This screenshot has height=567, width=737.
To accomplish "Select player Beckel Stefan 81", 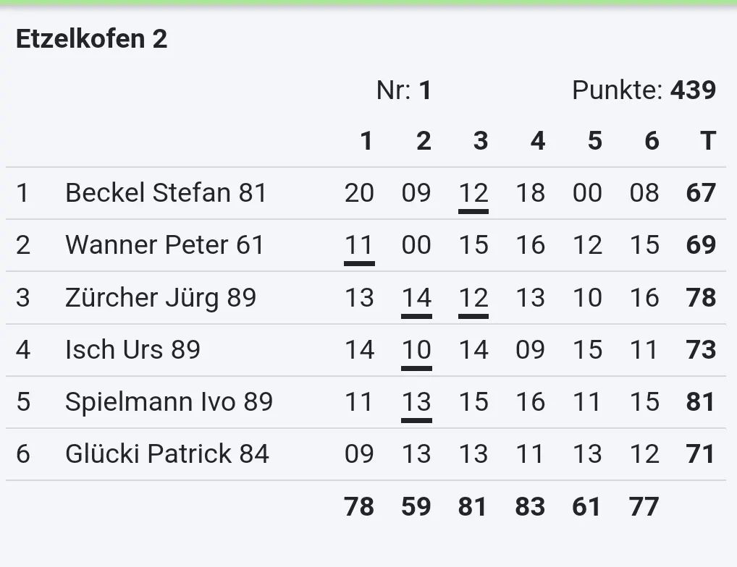I will (x=166, y=193).
